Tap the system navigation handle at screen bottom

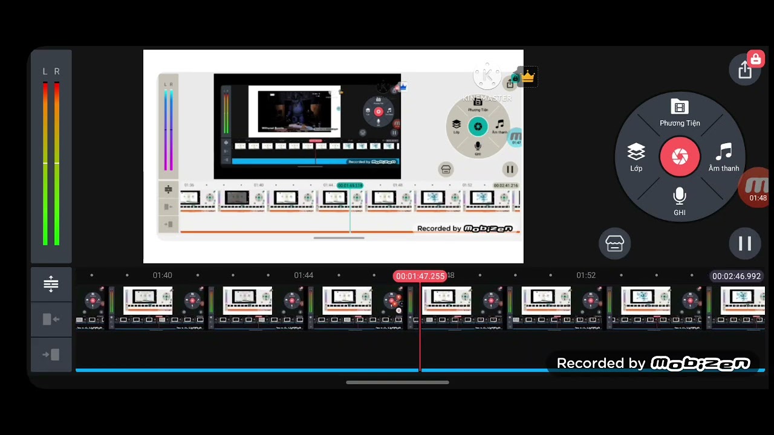pyautogui.click(x=397, y=382)
